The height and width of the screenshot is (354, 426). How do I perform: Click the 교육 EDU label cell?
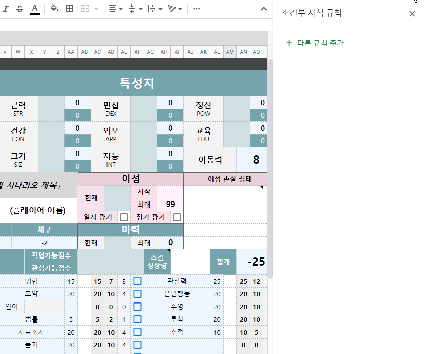point(203,134)
